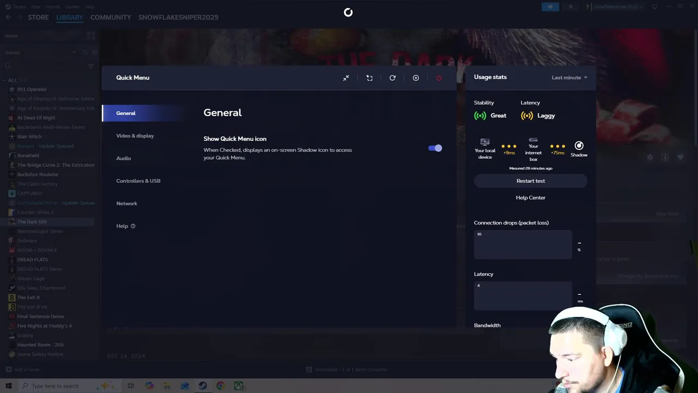
Task: Click the Shadow logo in connection path
Action: 579,146
